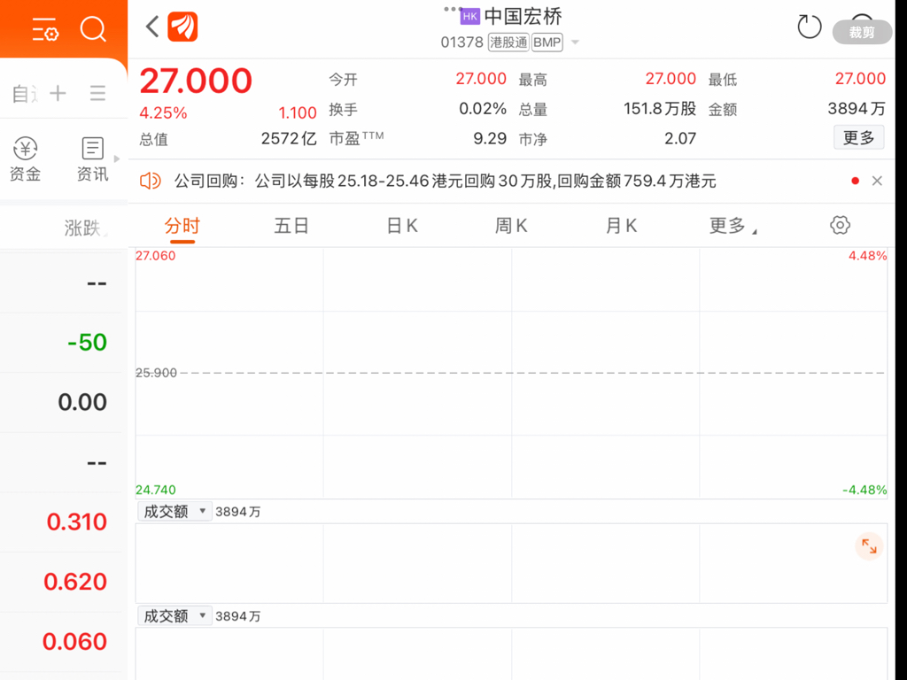Open chart settings gear icon
Screen dimensions: 907x680
840,225
